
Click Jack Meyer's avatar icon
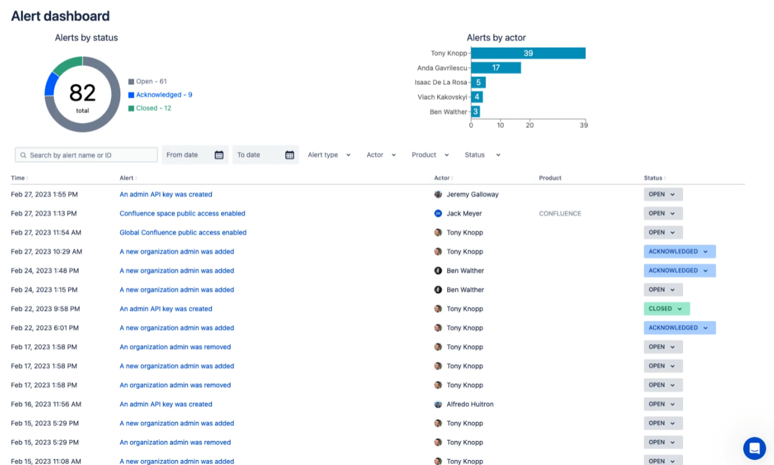point(438,214)
